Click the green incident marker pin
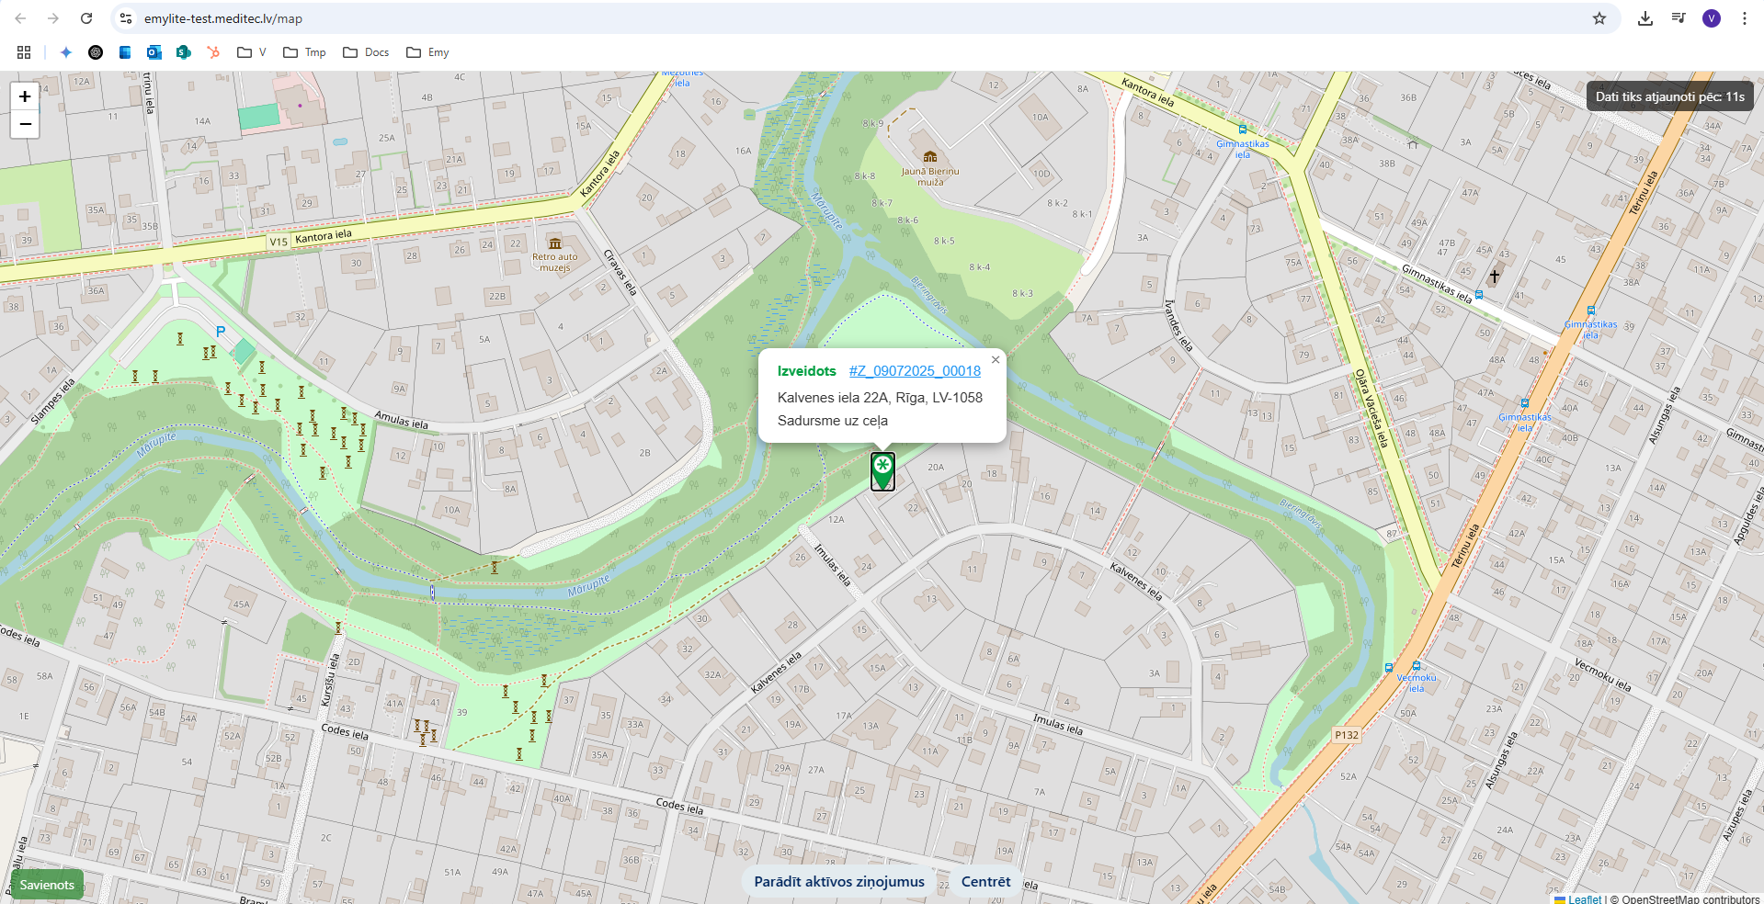Viewport: 1764px width, 904px height. (882, 470)
